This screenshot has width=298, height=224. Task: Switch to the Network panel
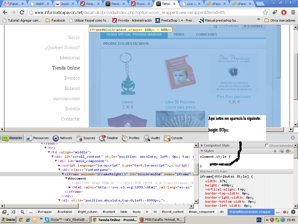(62, 138)
